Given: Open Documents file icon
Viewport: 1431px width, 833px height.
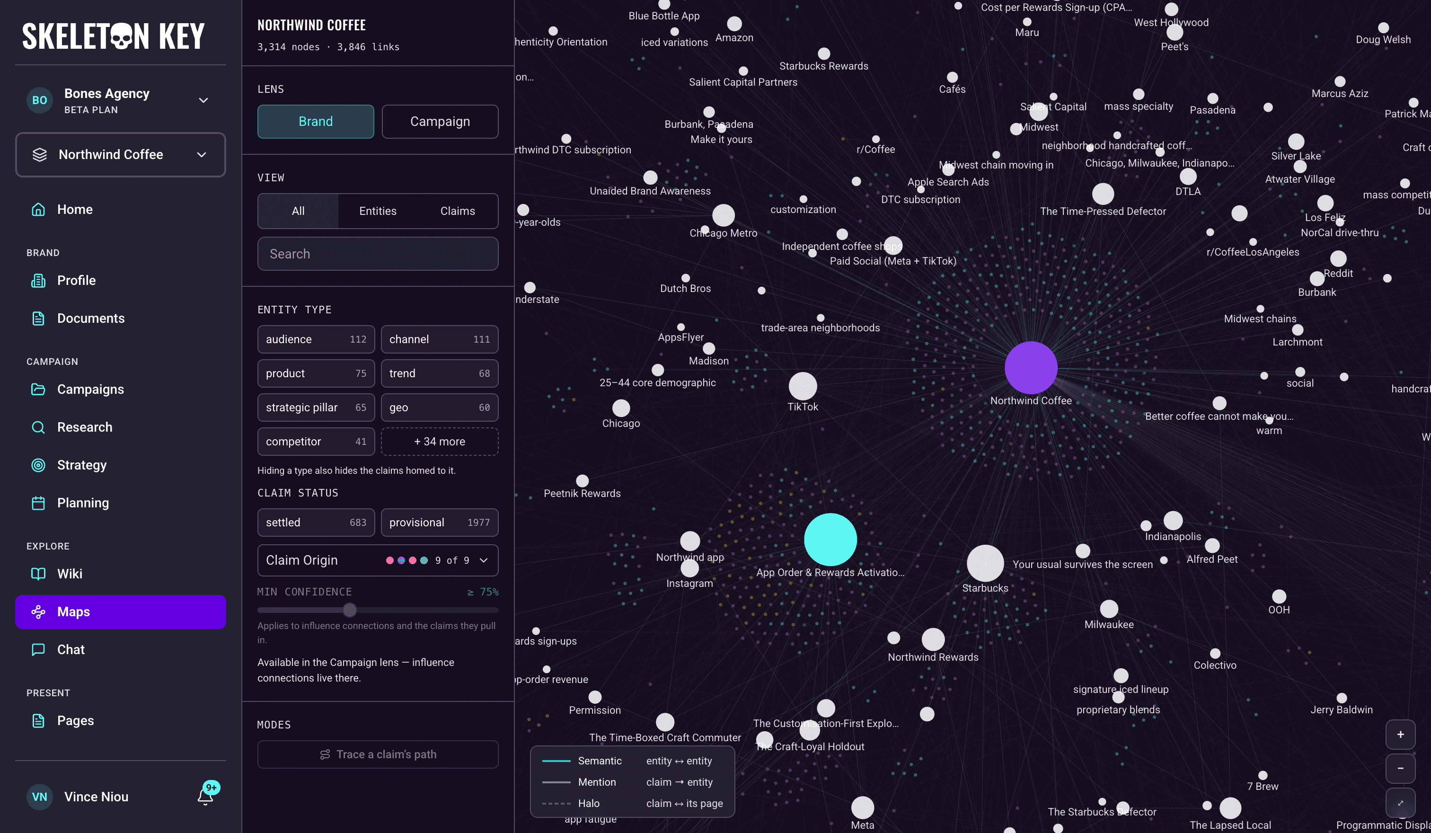Looking at the screenshot, I should pos(38,319).
